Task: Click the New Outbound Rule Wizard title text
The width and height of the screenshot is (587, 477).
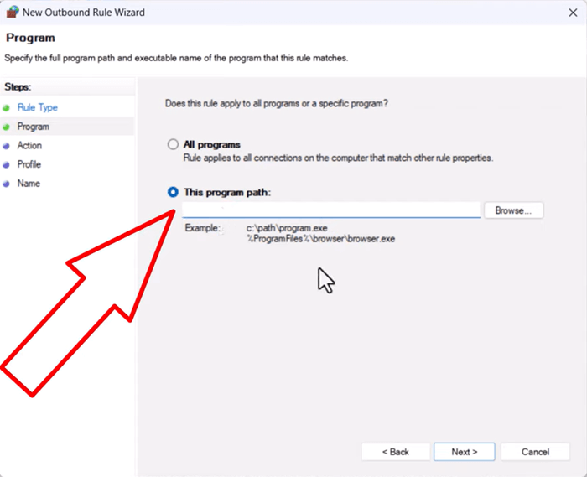Action: [x=84, y=13]
